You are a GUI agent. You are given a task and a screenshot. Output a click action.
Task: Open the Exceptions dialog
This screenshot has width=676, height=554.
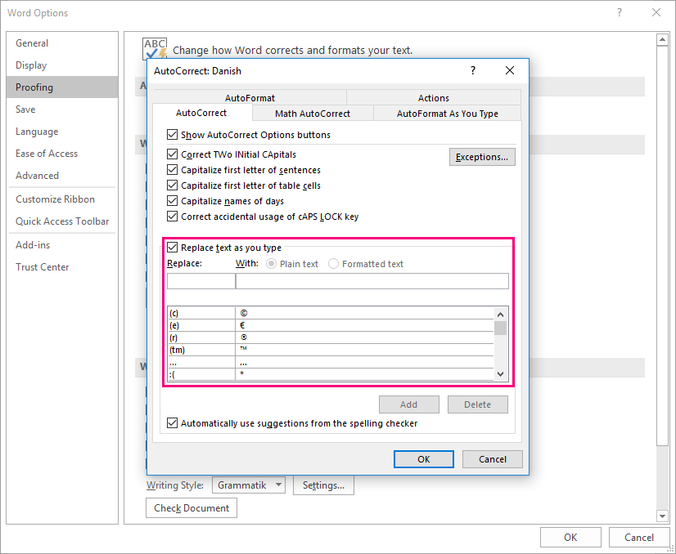click(x=482, y=157)
